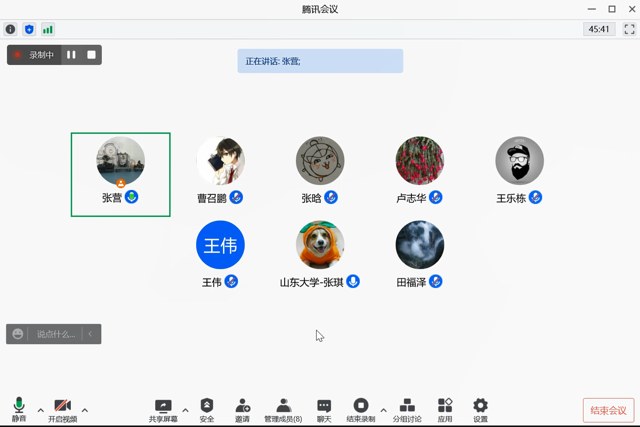
Task: Open the 安全 security options
Action: [x=207, y=410]
